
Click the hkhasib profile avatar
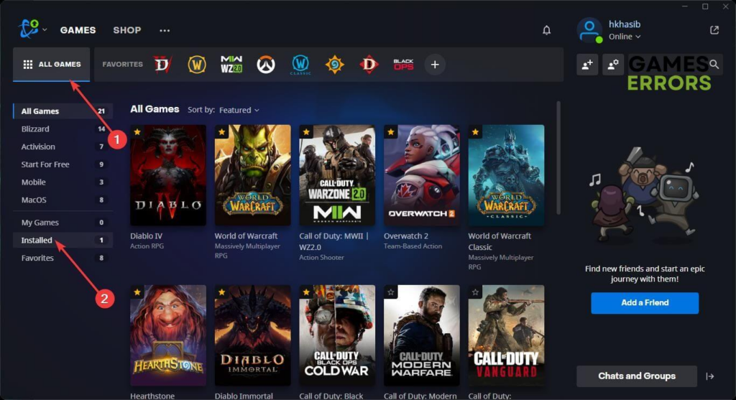589,30
